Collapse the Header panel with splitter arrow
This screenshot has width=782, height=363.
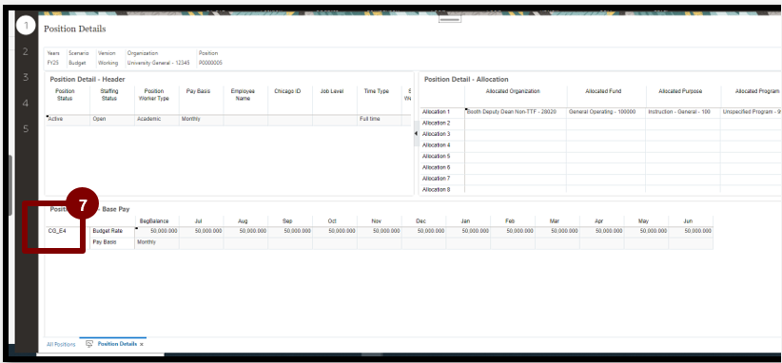(x=416, y=133)
